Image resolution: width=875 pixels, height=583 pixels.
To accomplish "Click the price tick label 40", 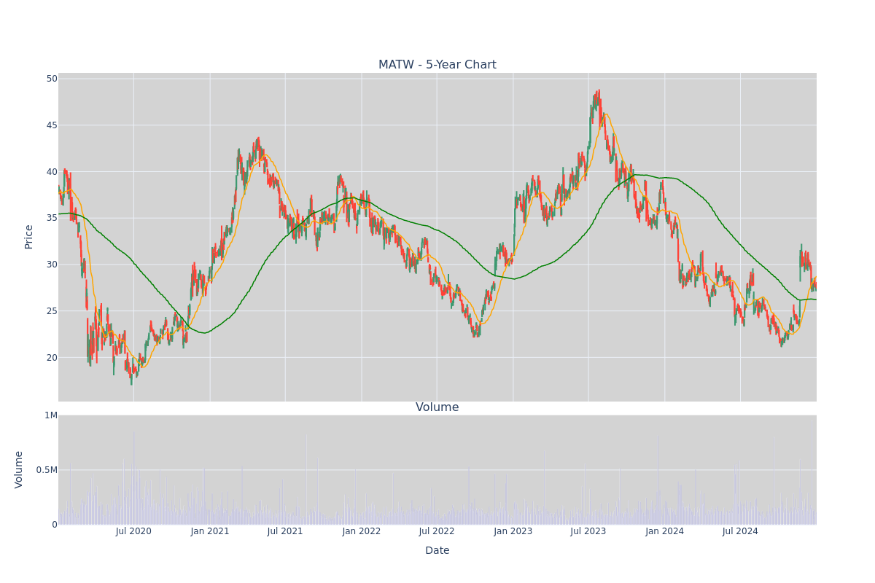I will 52,172.
